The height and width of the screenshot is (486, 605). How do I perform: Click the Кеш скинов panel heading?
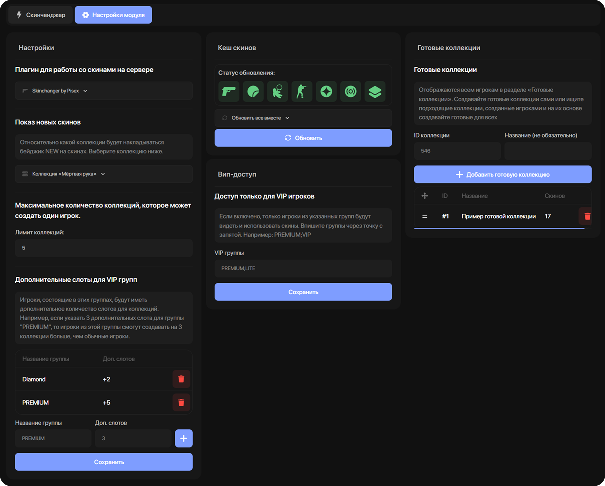click(237, 48)
